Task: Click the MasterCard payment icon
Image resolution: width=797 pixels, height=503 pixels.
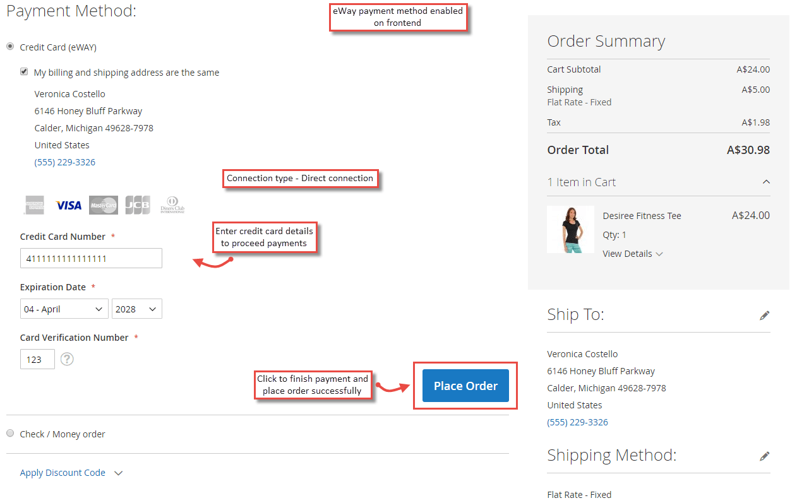Action: (103, 204)
